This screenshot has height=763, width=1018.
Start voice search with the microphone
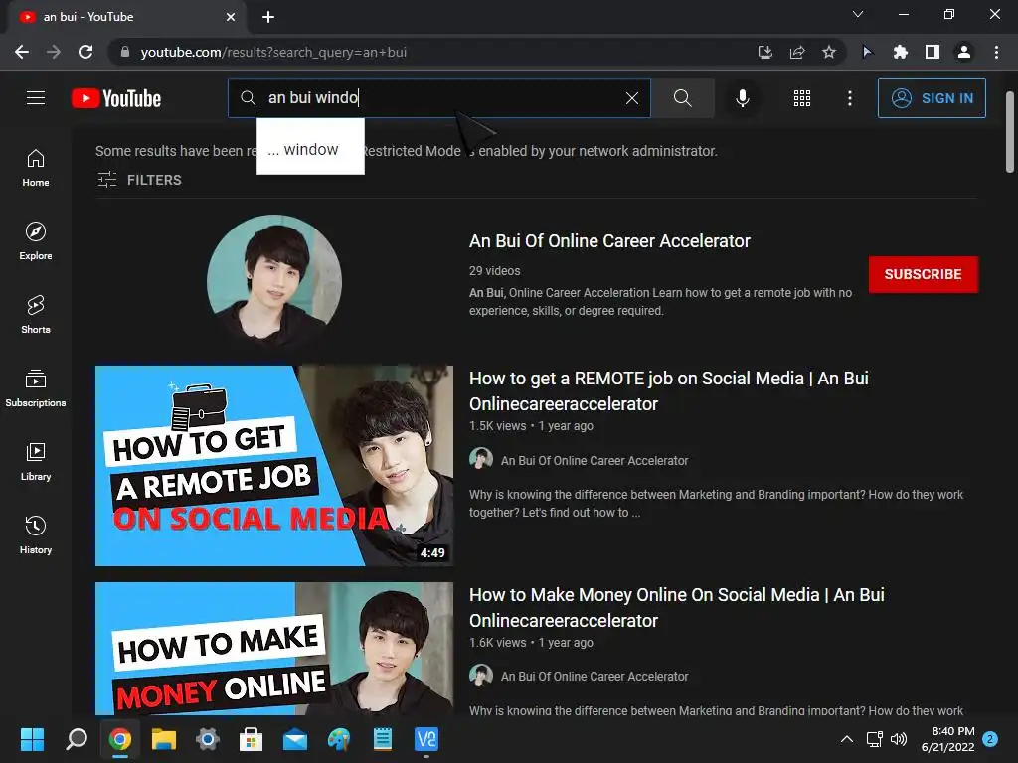742,98
